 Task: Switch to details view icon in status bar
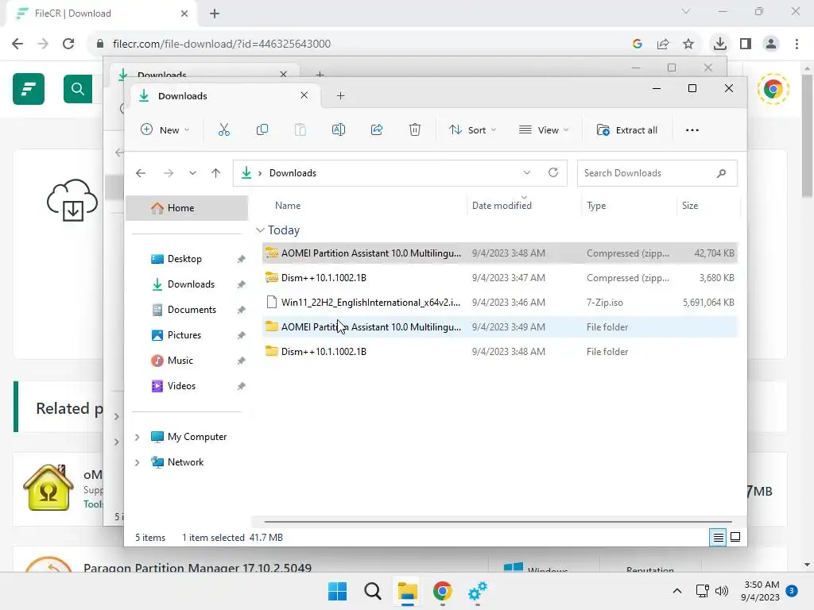tap(718, 538)
